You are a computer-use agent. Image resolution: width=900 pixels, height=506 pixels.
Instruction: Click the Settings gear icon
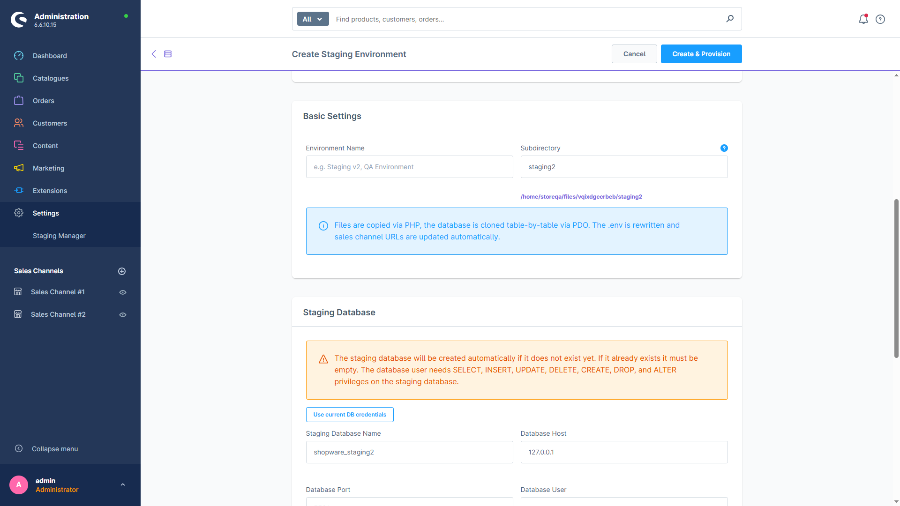[19, 213]
